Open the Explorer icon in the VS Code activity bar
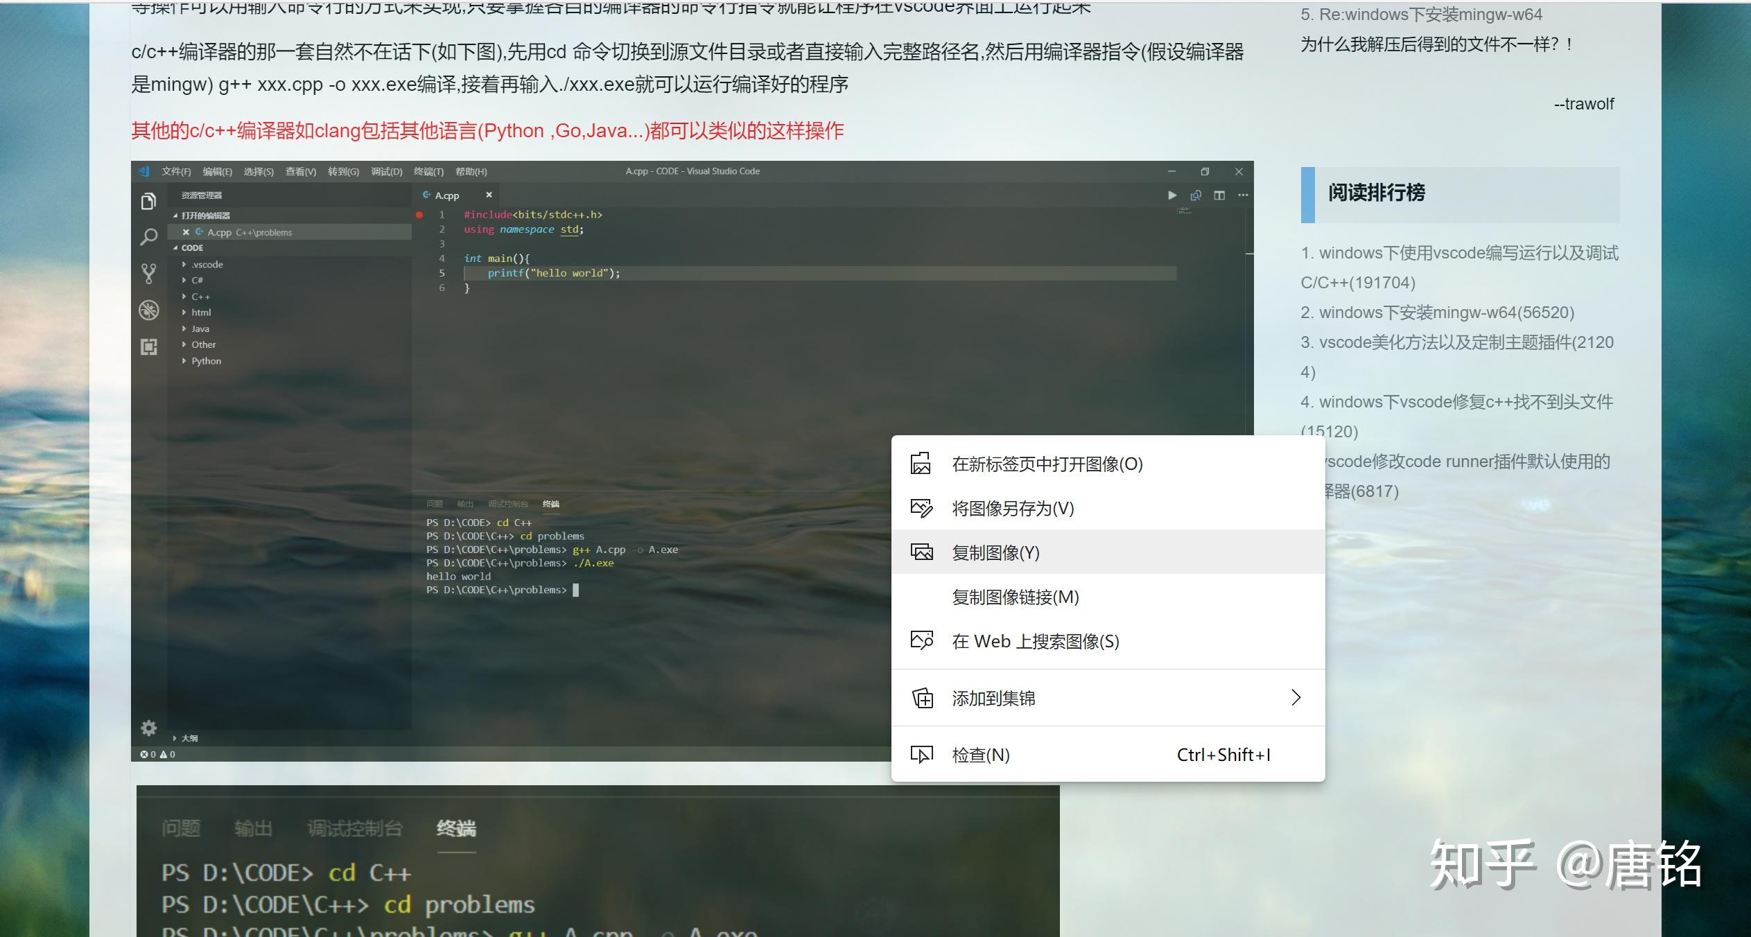 click(x=149, y=200)
